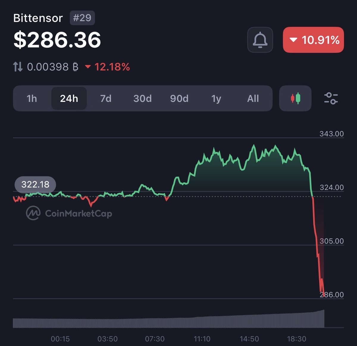Toggle the candlestick chart view
This screenshot has width=357, height=346.
[295, 98]
